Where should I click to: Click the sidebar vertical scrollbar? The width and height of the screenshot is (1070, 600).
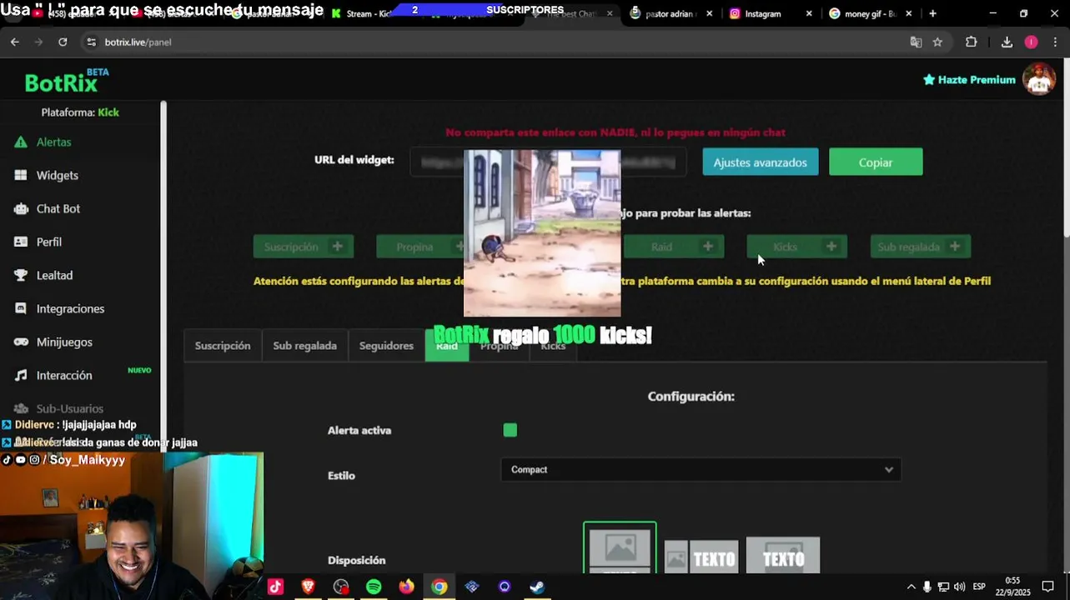click(163, 275)
